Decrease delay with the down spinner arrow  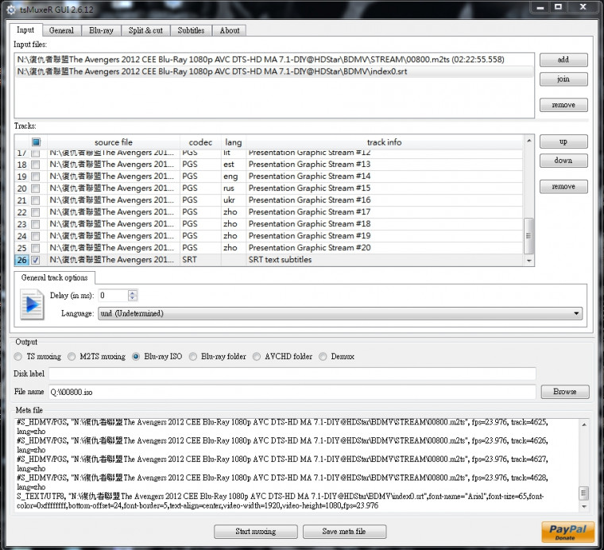[133, 298]
